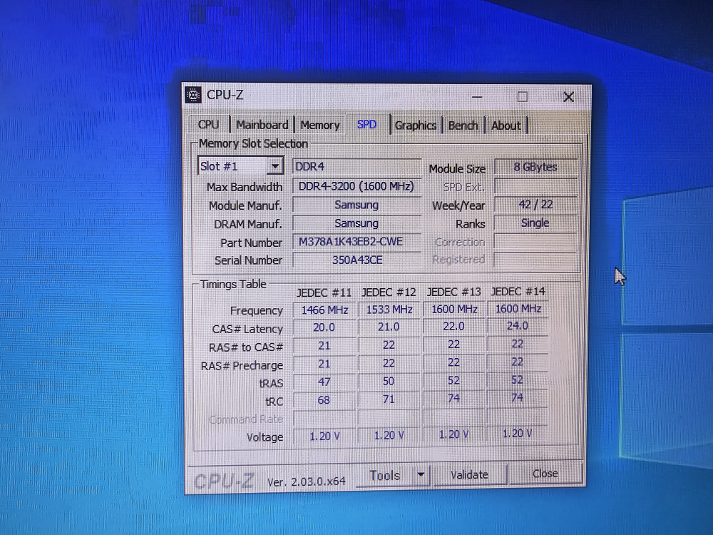Click the tRC value 71
Viewport: 713px width, 535px height.
pyautogui.click(x=389, y=399)
